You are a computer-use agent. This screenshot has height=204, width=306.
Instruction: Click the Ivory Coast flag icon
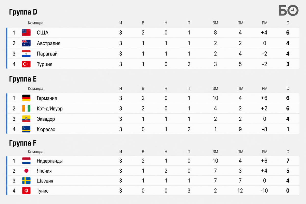pyautogui.click(x=26, y=108)
